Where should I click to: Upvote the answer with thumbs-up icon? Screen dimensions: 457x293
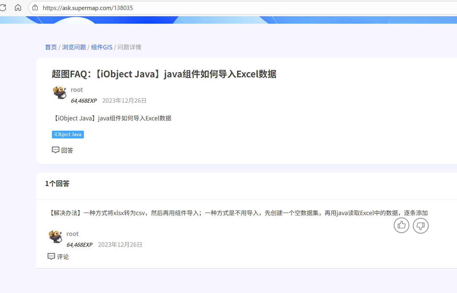click(401, 225)
